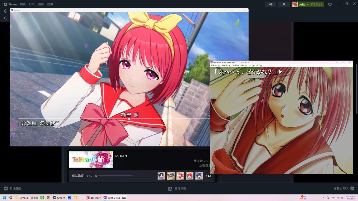Open the 画面サイズ menu in Leaf window
The image size is (358, 201).
point(215,66)
